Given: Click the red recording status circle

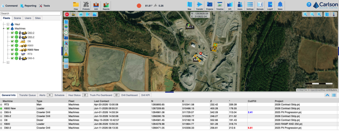Looking at the screenshot, I should [139, 6].
